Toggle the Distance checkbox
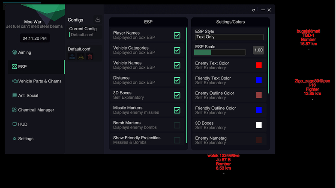 [177, 80]
